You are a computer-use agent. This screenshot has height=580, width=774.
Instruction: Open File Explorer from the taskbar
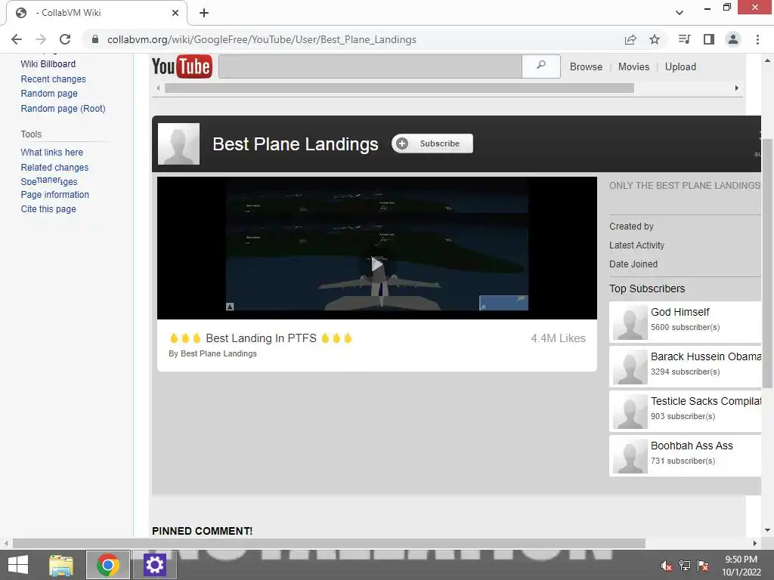point(61,565)
